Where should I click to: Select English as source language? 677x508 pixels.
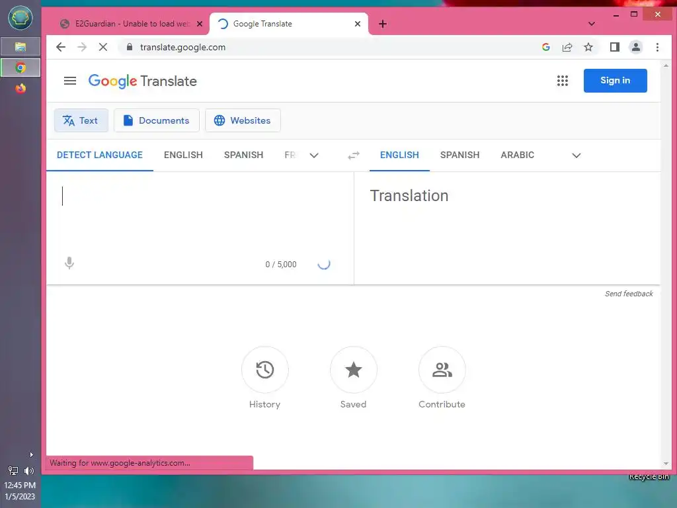pyautogui.click(x=183, y=155)
